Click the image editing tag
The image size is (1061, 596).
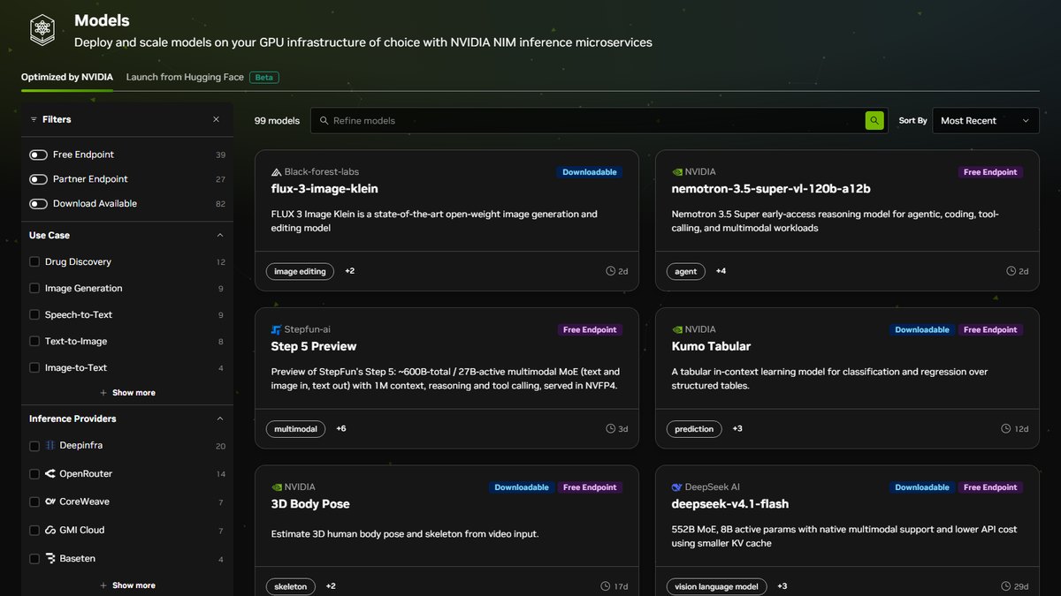(300, 271)
